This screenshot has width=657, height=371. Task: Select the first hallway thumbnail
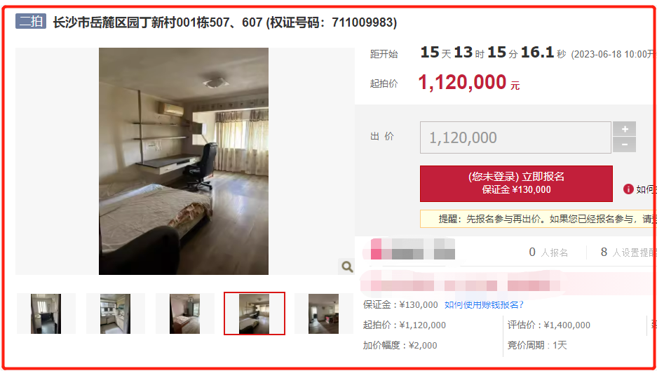(46, 313)
